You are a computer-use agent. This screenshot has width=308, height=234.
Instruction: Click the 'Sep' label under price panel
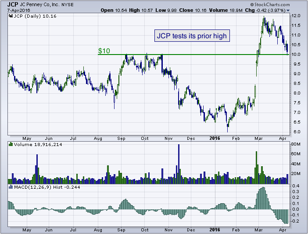click(121, 139)
